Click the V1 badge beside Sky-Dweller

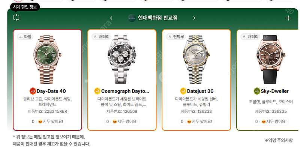pos(257,91)
